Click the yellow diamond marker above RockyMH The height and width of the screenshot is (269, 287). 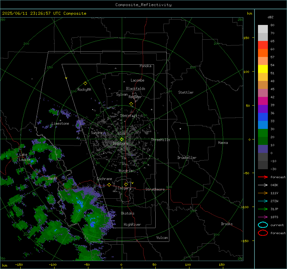click(85, 83)
